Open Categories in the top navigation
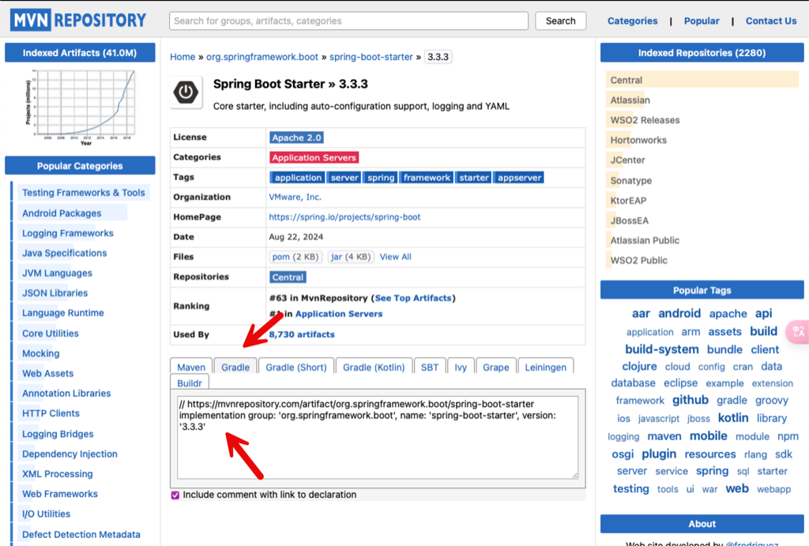 tap(633, 21)
